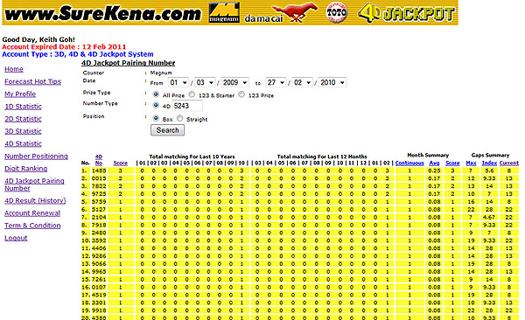The width and height of the screenshot is (525, 320).
Task: Open the From year dropdown showing 2009
Action: pyautogui.click(x=235, y=82)
